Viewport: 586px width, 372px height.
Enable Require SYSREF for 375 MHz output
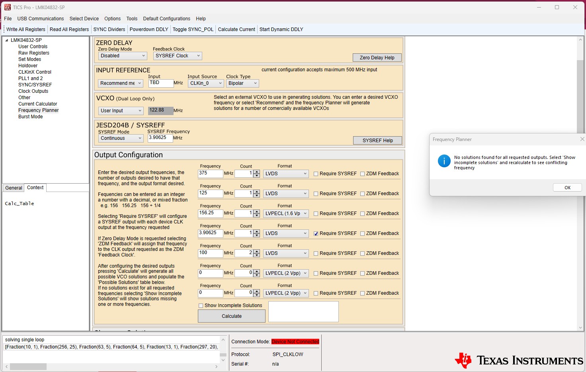(x=316, y=174)
